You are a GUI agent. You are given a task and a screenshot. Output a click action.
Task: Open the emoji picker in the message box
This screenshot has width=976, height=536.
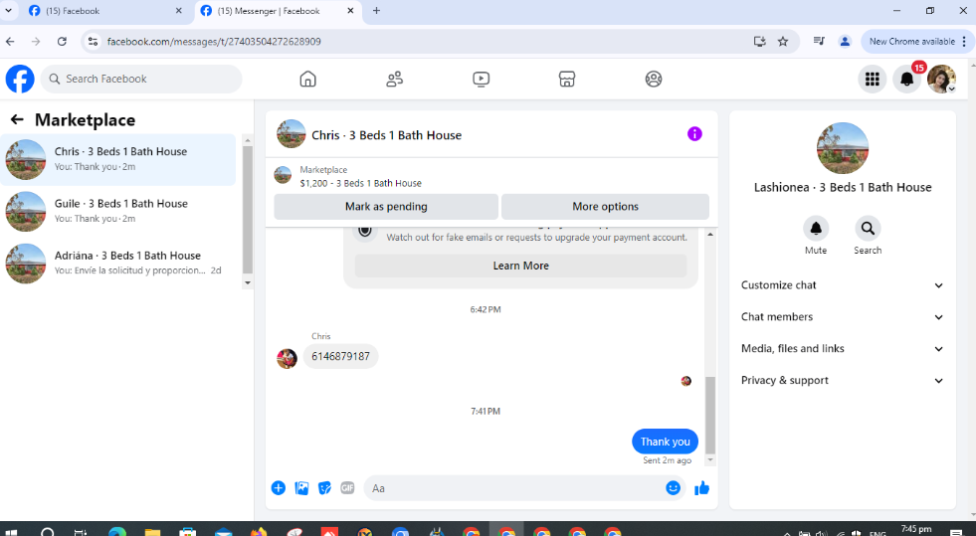[673, 488]
